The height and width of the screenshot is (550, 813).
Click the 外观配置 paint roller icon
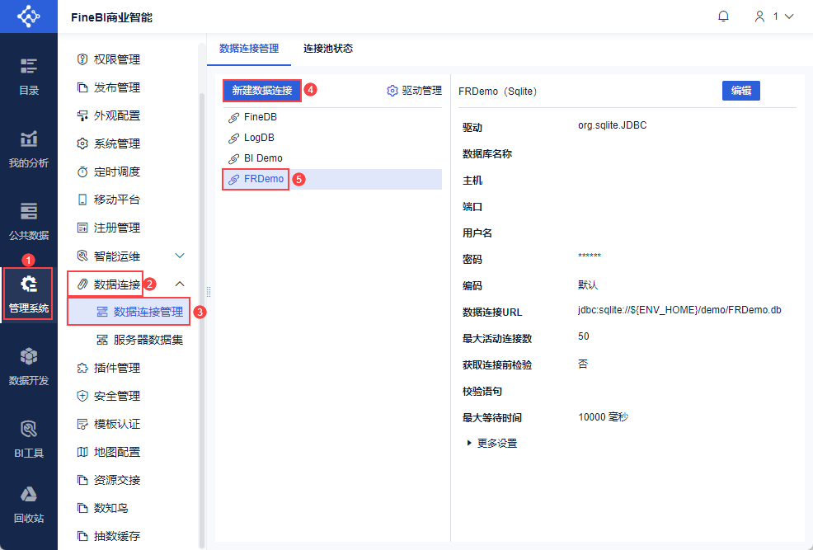pyautogui.click(x=82, y=115)
